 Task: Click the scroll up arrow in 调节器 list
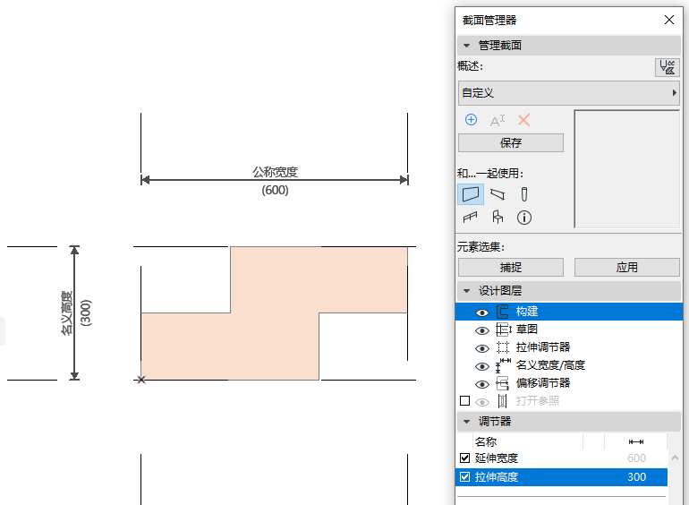[x=675, y=458]
